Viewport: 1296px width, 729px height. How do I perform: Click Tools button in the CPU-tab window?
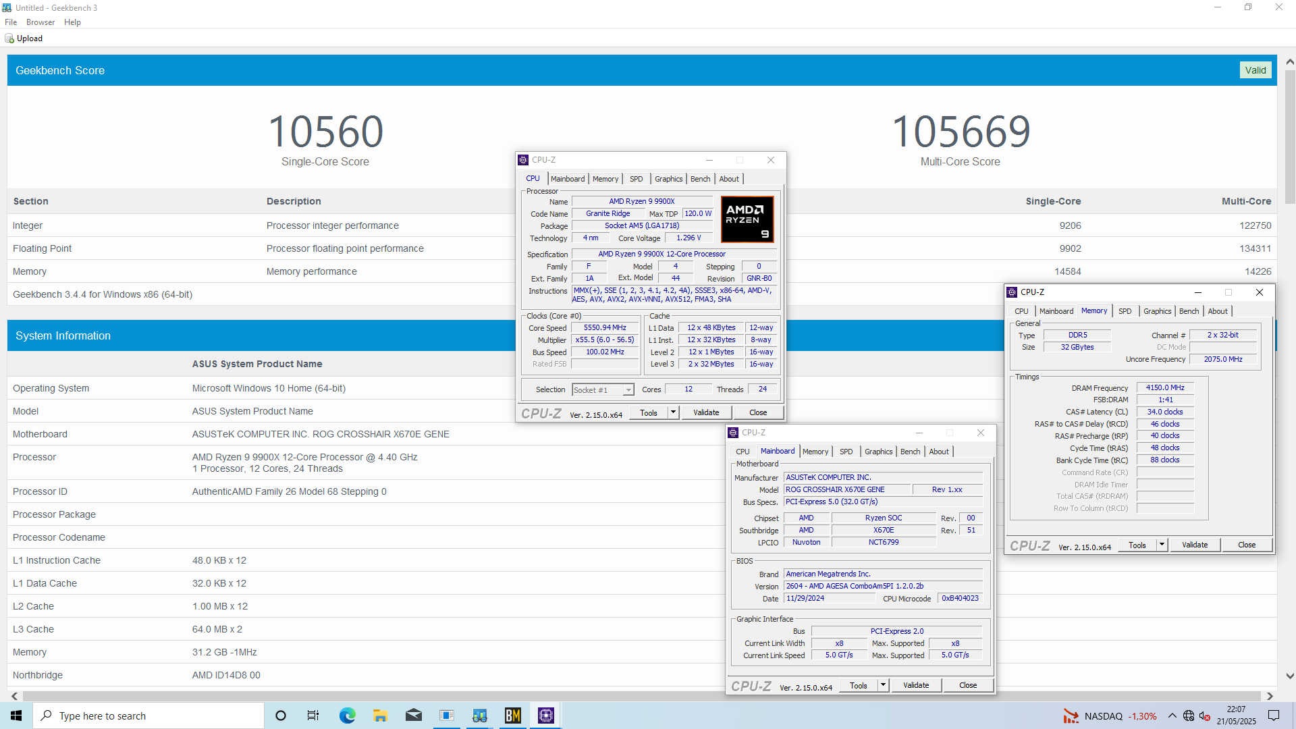649,413
